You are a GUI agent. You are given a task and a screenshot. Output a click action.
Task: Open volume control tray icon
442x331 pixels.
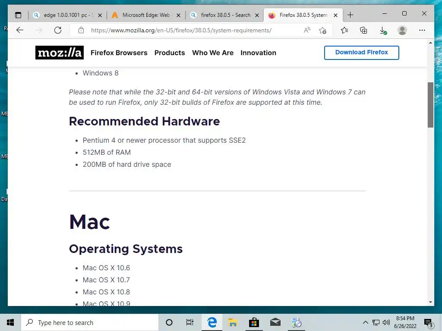(x=386, y=322)
